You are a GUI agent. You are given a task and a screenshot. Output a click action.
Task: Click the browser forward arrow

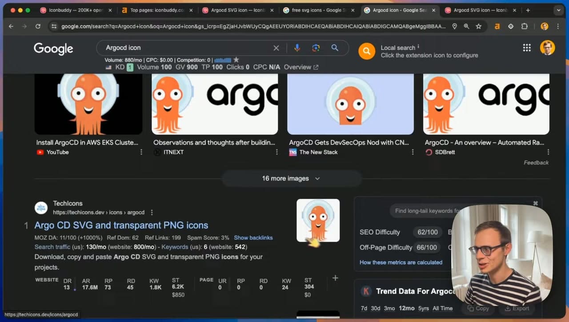click(24, 27)
